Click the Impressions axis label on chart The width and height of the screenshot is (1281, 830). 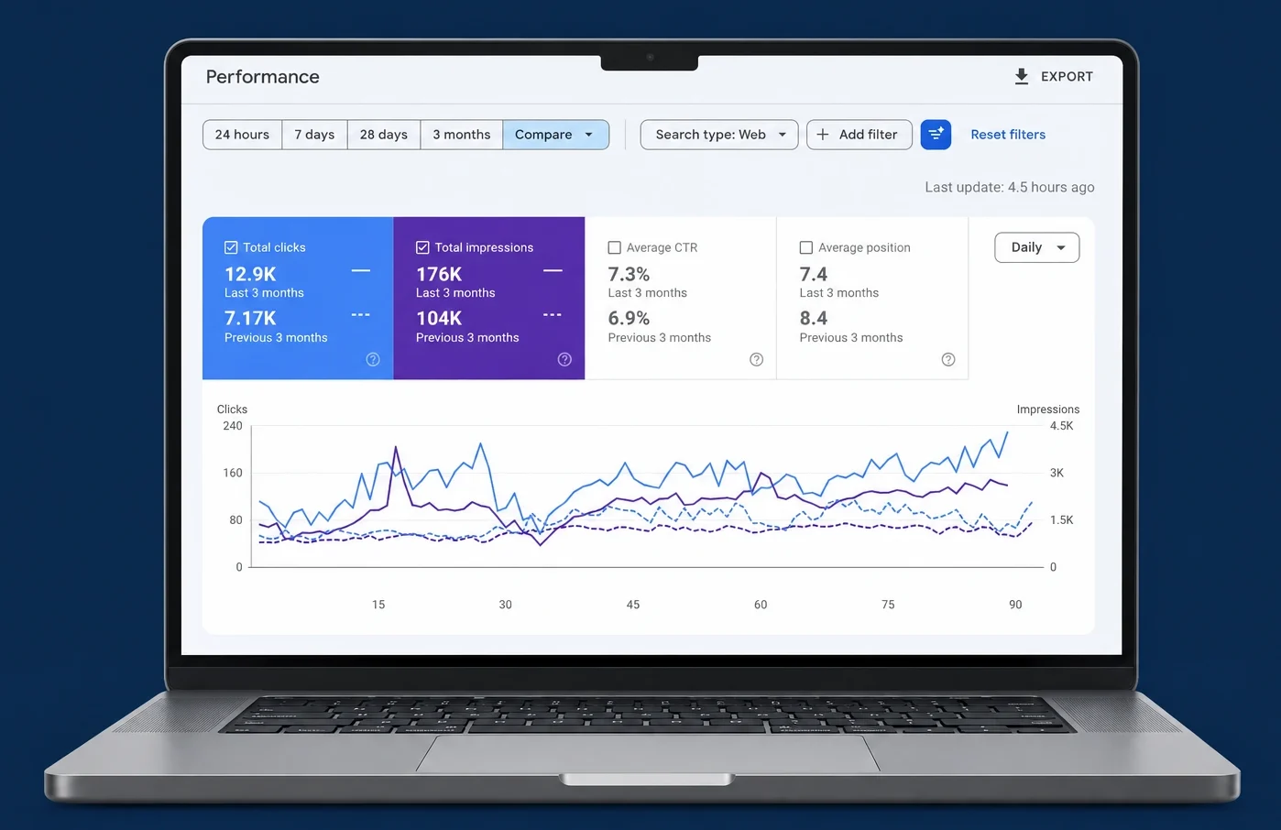click(x=1048, y=410)
